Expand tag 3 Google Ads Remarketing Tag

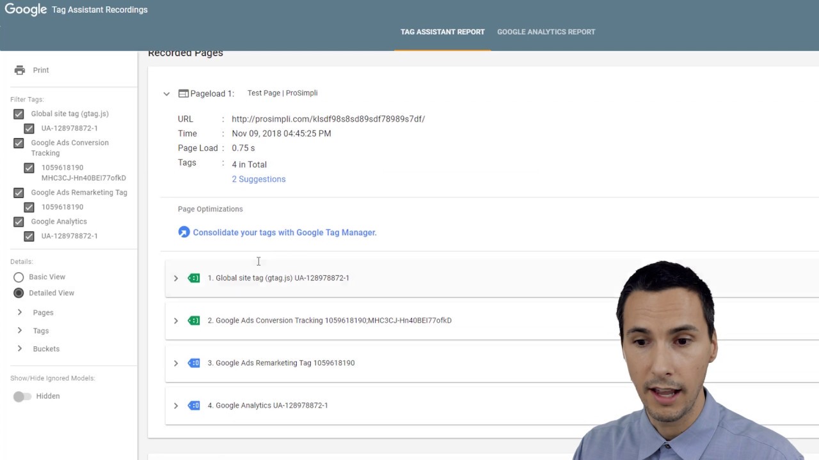(176, 363)
